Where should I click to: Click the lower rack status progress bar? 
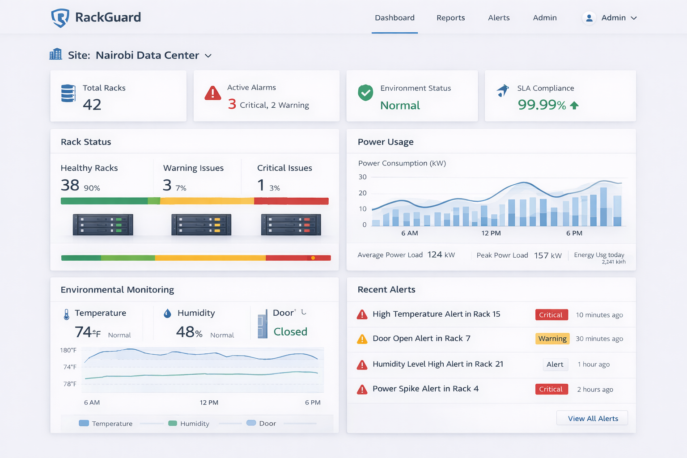tap(196, 258)
